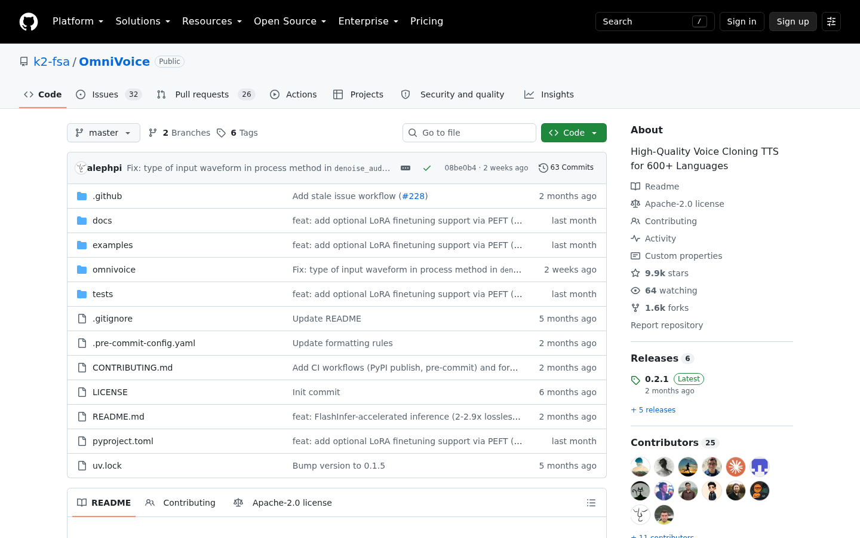Click the header Search field
The image size is (860, 538).
pos(655,22)
